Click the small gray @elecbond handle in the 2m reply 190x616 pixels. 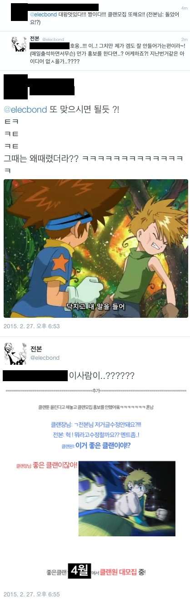(53, 40)
